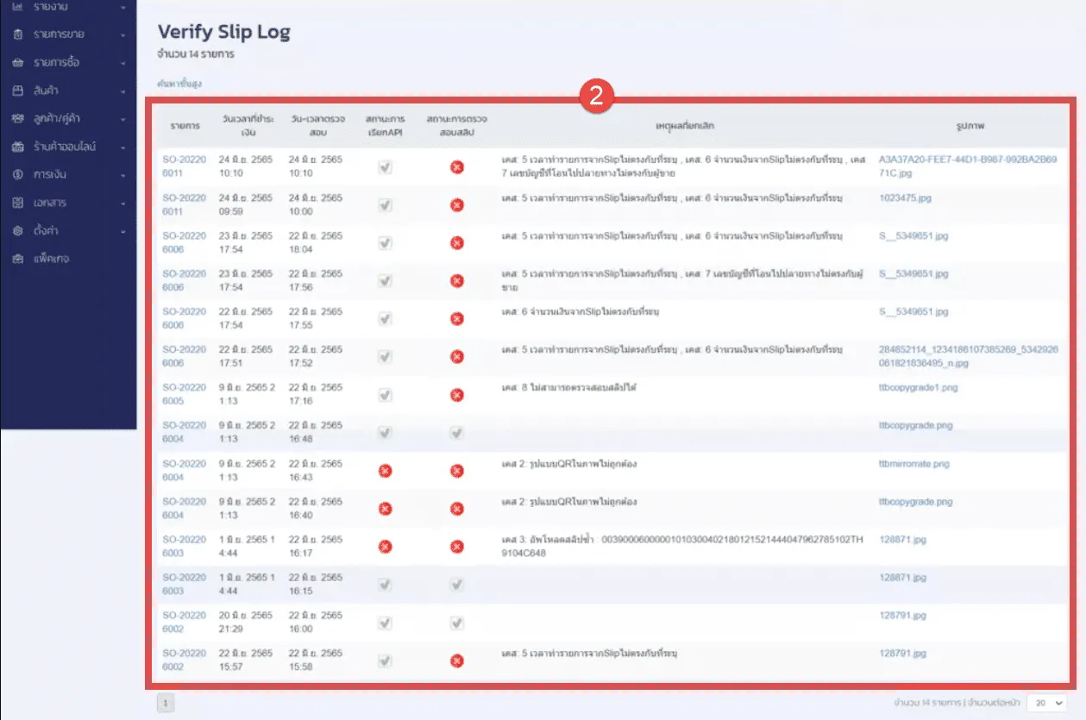
Task: Click red failed slip-check icon for A3A37A20 row
Action: point(457,166)
